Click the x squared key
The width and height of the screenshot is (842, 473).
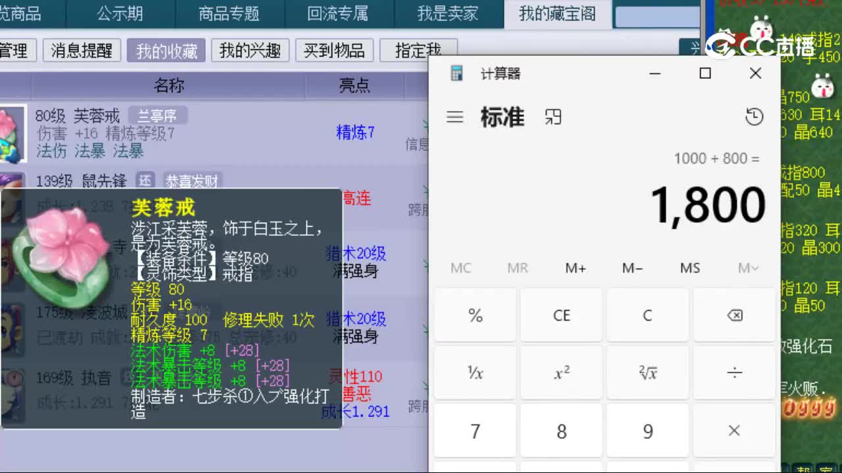click(561, 373)
